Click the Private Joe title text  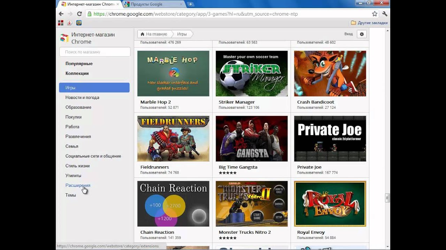point(309,167)
